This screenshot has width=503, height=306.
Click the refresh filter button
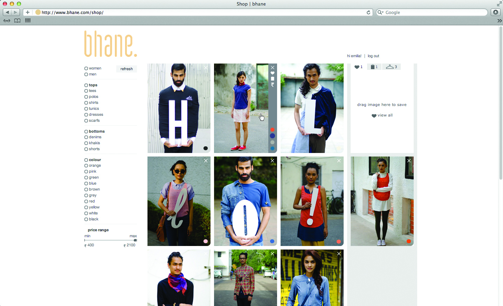pos(126,69)
